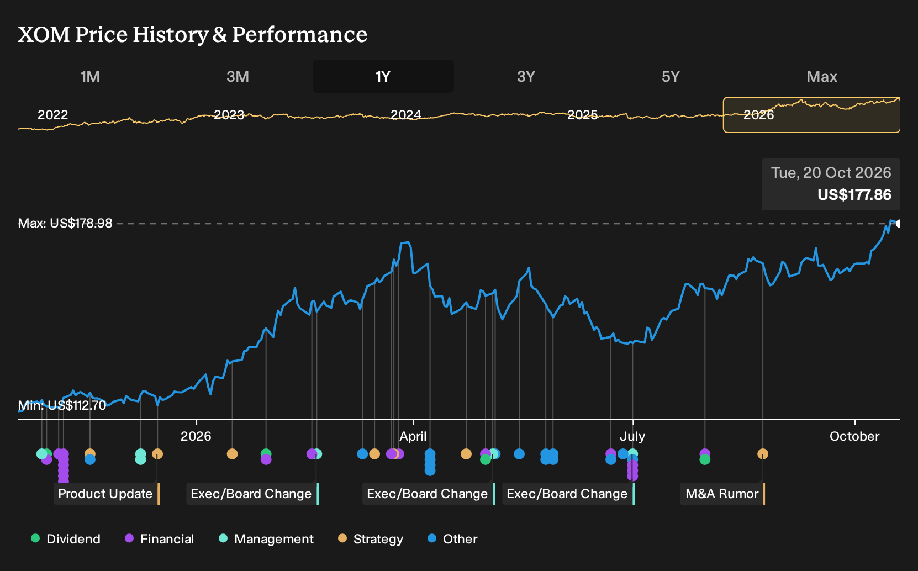Viewport: 918px width, 571px height.
Task: Click the top blue dot in the four-dot stack after April
Action: [x=430, y=454]
